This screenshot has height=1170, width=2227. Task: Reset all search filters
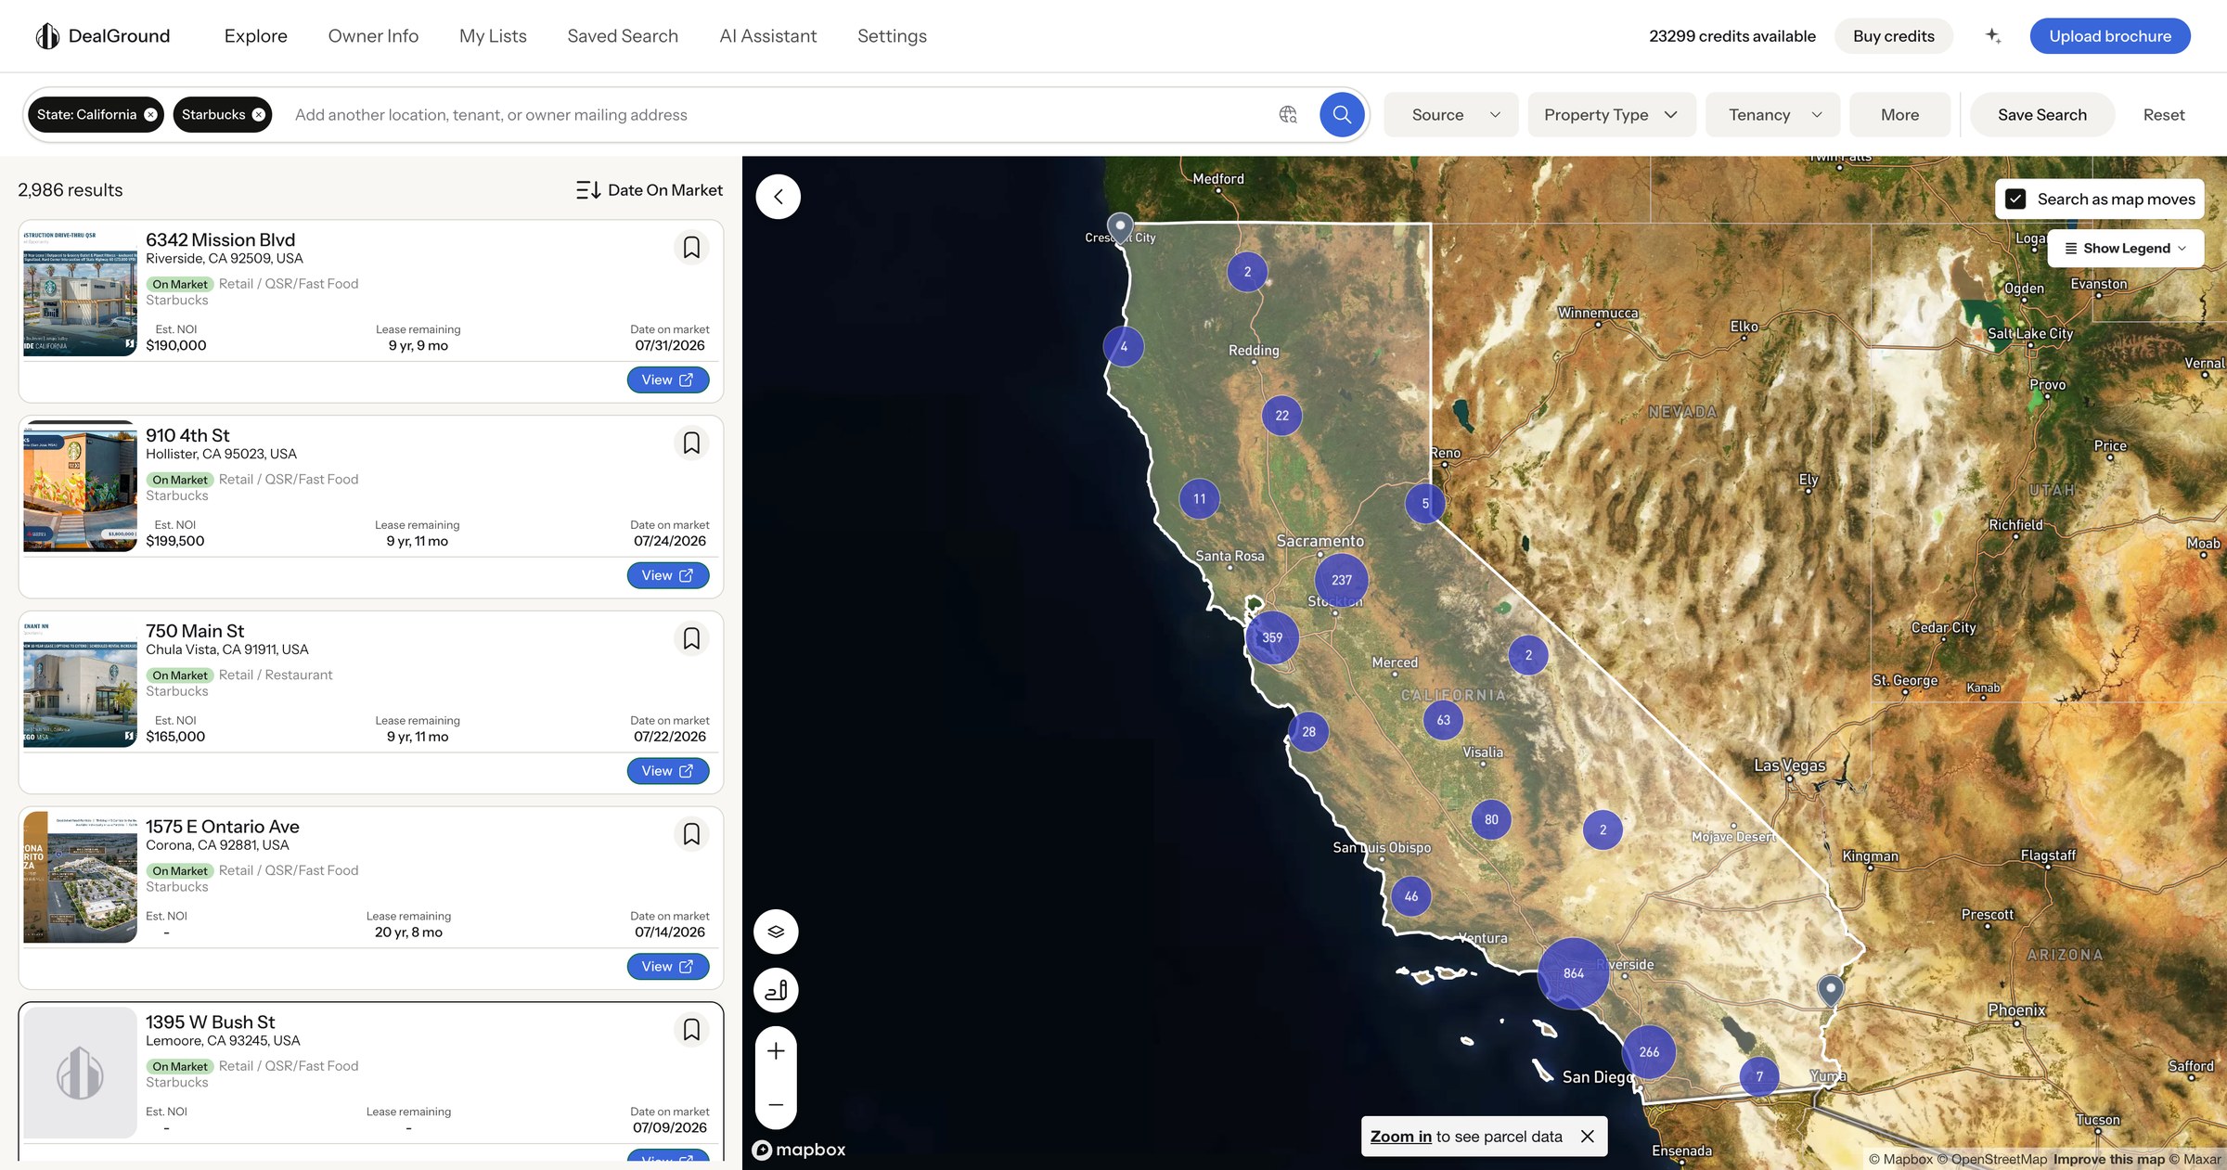(x=2164, y=115)
